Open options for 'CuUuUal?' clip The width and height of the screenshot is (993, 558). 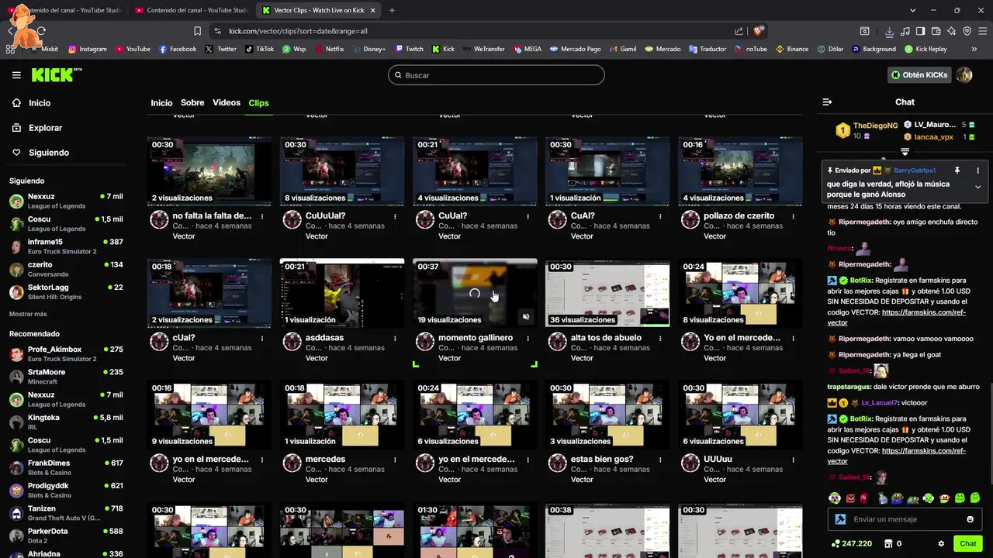pos(395,216)
